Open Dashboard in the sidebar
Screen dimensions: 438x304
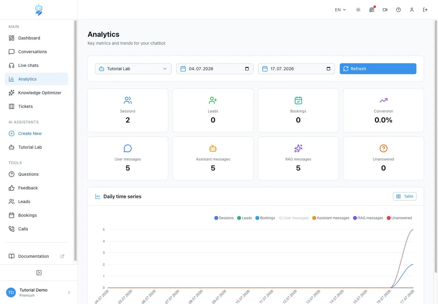36,38
